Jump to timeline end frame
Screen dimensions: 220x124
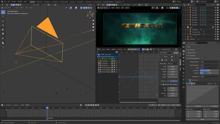(x=98, y=105)
